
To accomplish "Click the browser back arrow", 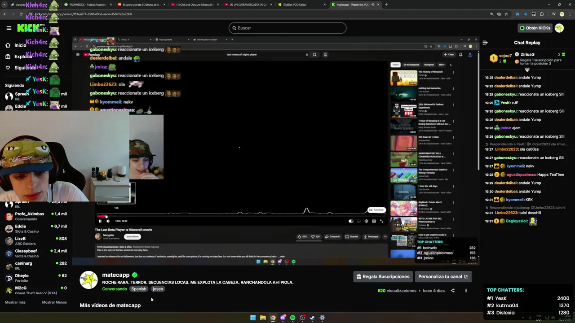I will point(5,14).
